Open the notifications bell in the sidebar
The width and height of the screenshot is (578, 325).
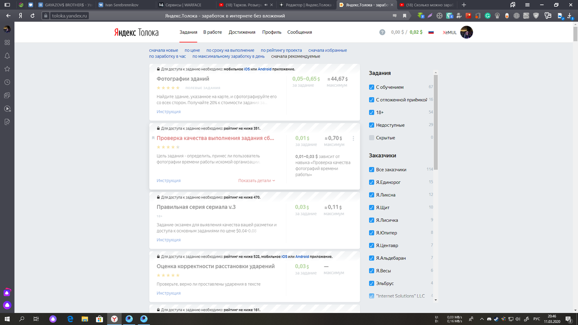click(x=7, y=56)
